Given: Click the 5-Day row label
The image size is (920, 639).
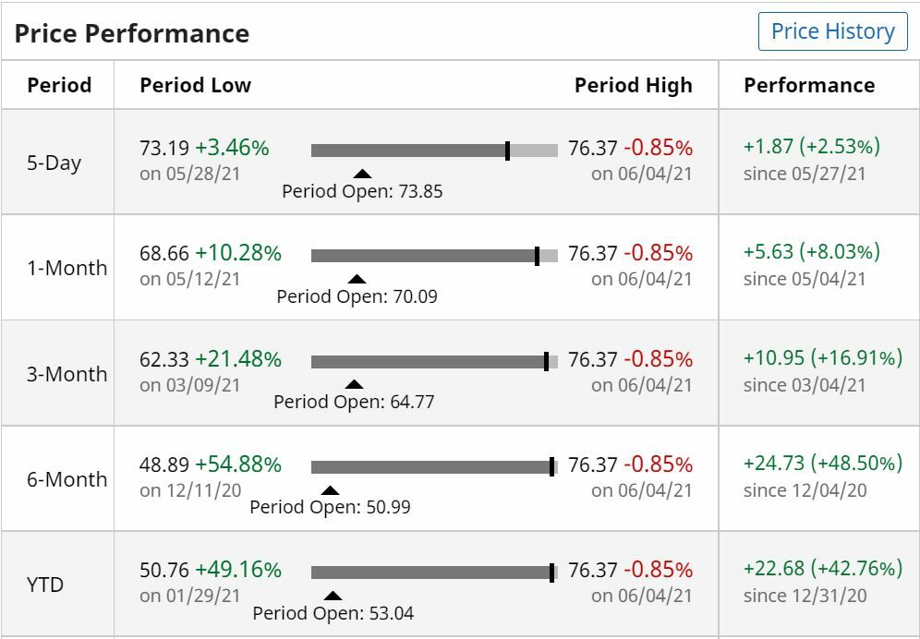Looking at the screenshot, I should (54, 163).
